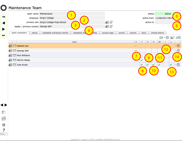Go to the previous record
Screen dimensions: 182x141
[3, 23]
